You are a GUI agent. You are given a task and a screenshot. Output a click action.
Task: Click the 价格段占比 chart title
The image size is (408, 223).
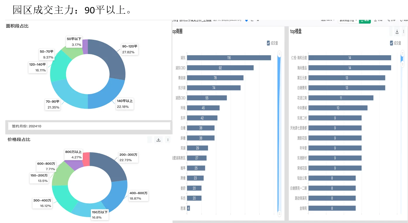(19, 140)
